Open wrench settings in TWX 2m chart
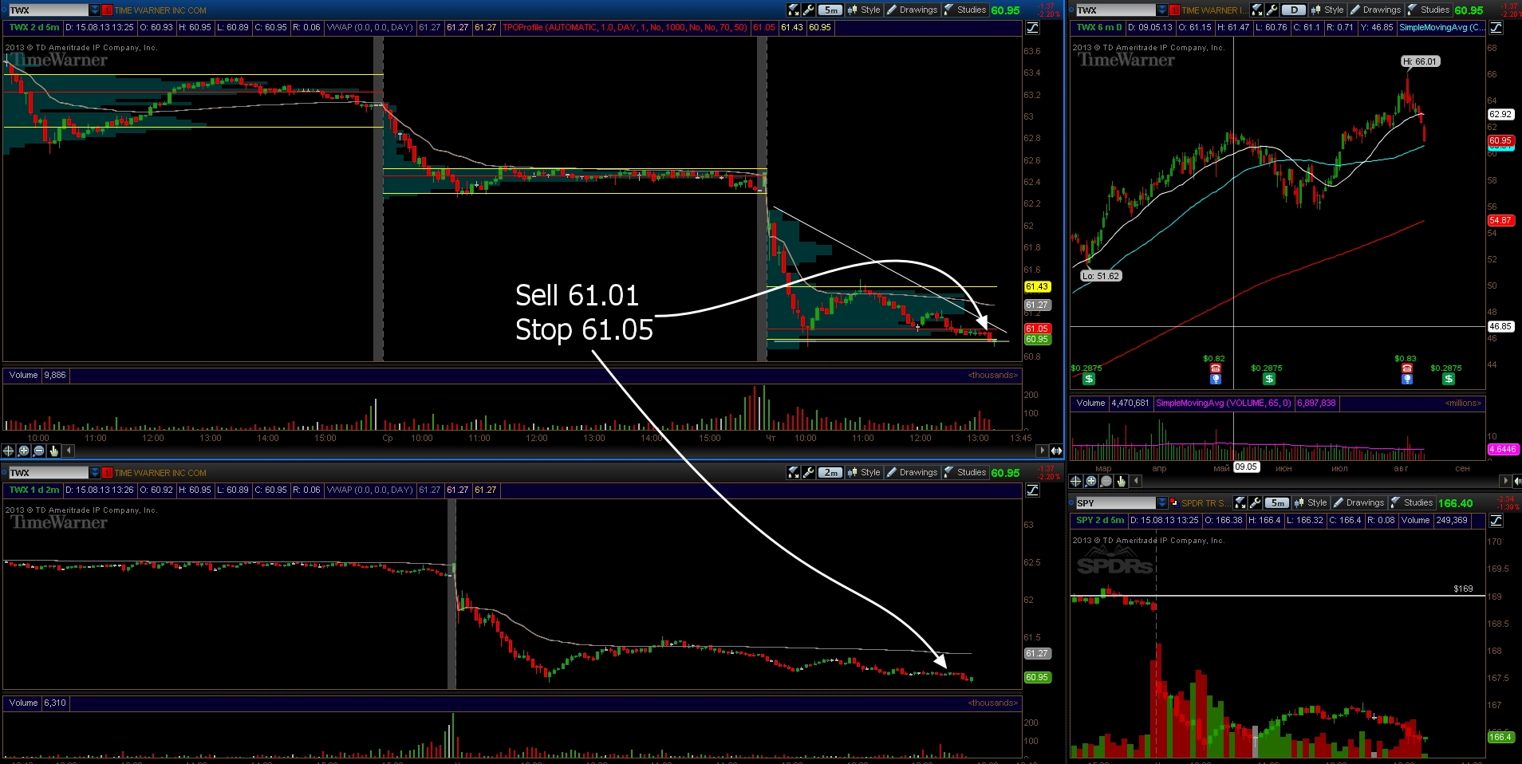This screenshot has height=764, width=1522. [808, 473]
